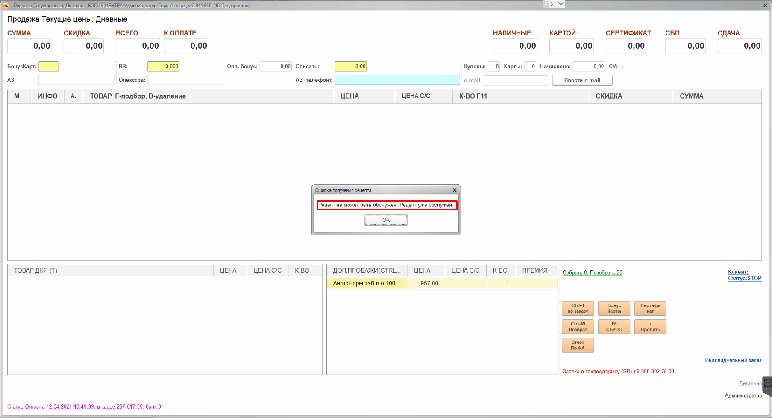Screen dimensions: 772x418
Task: Open the 'Индивидуальный заказ' link
Action: coord(733,360)
